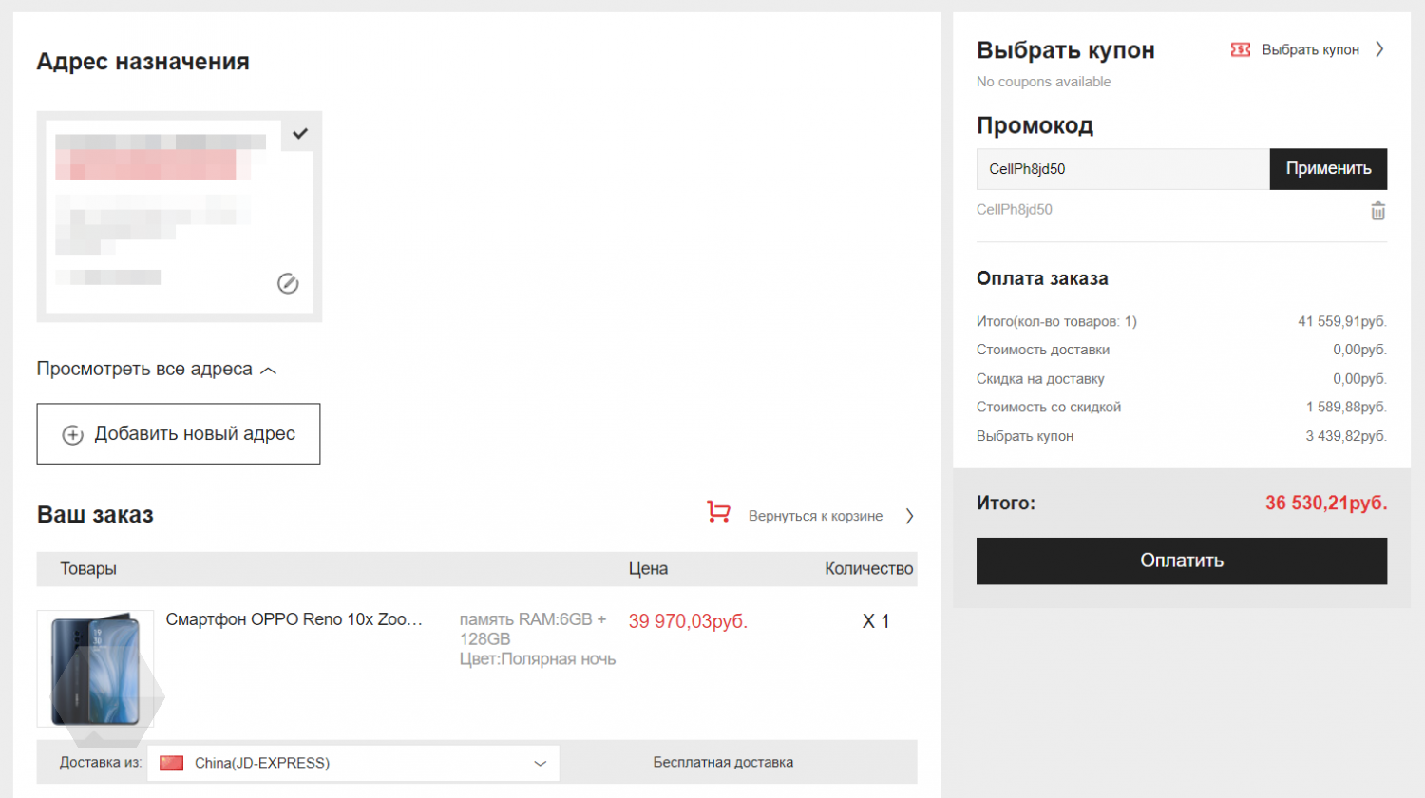Click the arrow next to Вернуться к корзине
Image resolution: width=1425 pixels, height=798 pixels.
point(909,516)
